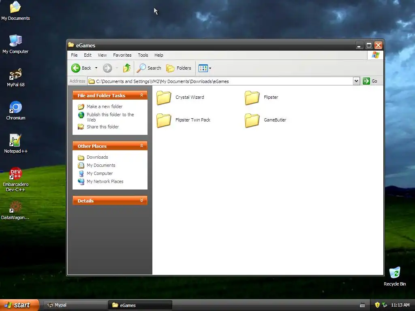This screenshot has width=415, height=311.
Task: Select the DataWagon desktop shortcut
Action: [x=15, y=211]
